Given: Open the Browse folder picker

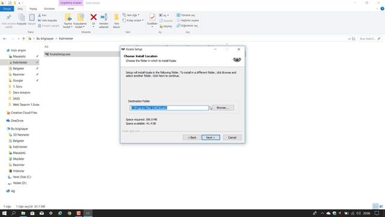Looking at the screenshot, I should pos(223,108).
